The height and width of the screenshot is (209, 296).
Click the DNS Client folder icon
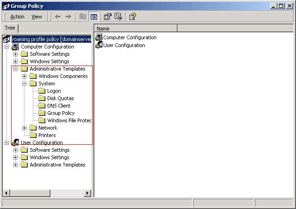pos(42,106)
